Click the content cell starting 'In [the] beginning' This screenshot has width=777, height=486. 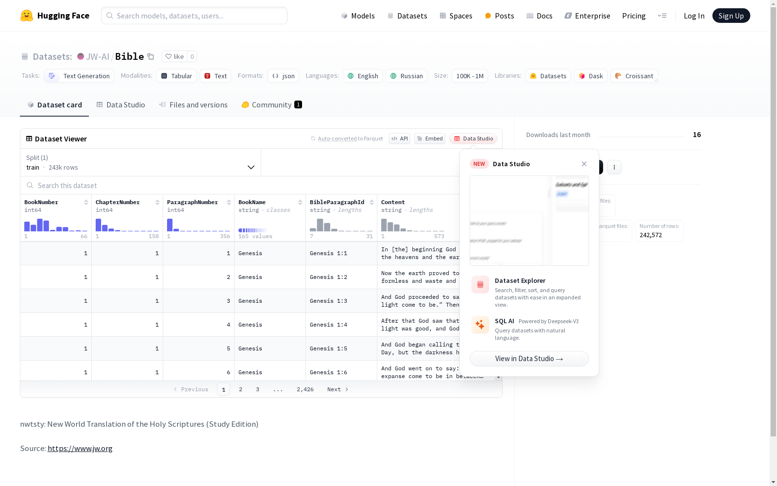[419, 253]
